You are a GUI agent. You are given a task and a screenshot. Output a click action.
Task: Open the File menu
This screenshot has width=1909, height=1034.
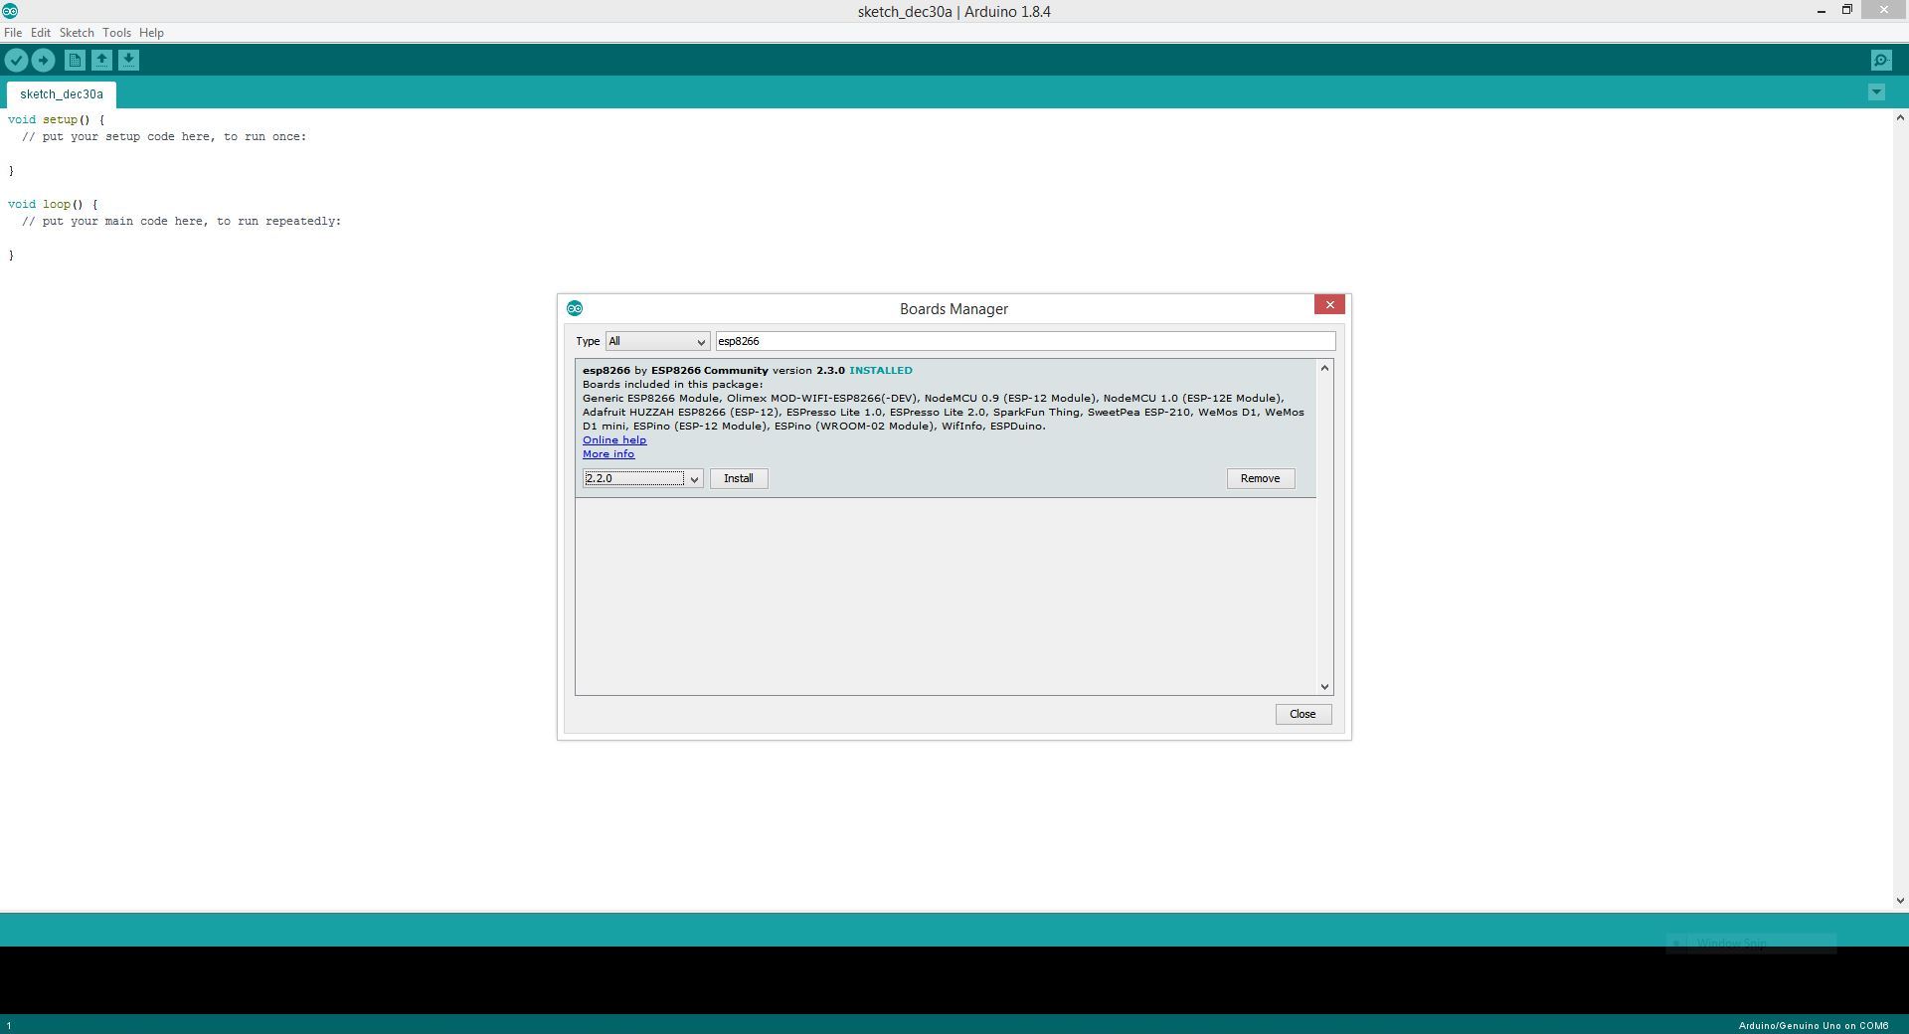point(13,33)
